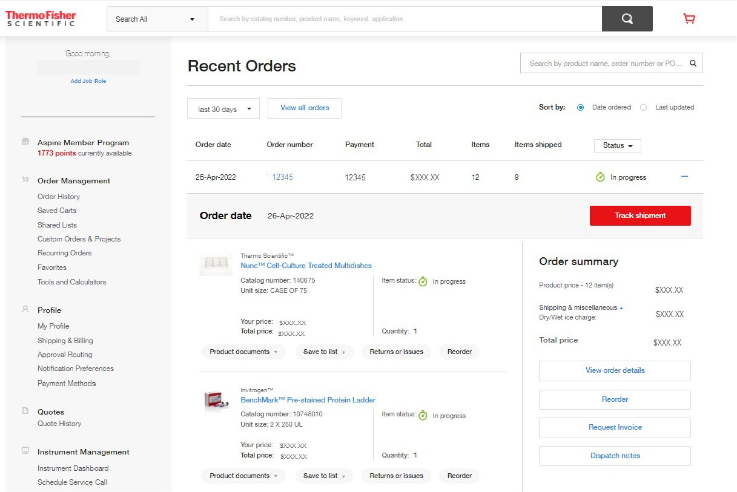Click the Order date column header
The image size is (737, 492).
(213, 145)
